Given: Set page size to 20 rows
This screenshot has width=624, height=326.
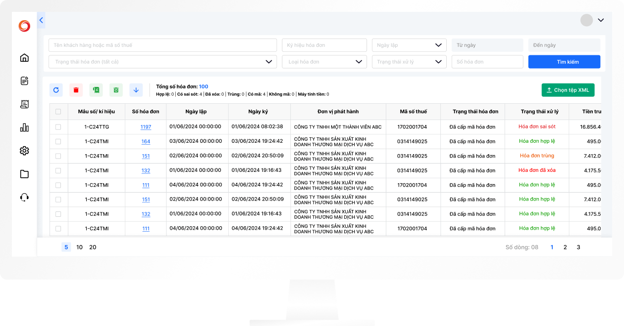Looking at the screenshot, I should click(93, 247).
